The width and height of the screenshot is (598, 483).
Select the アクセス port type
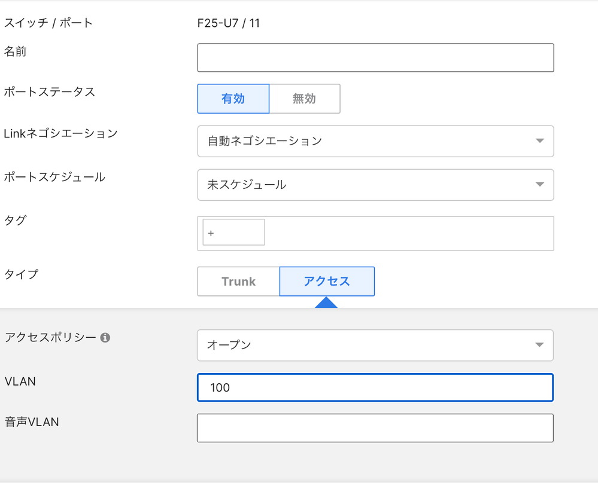click(x=327, y=282)
